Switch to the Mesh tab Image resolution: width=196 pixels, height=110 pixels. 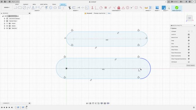pyautogui.click(x=34, y=4)
